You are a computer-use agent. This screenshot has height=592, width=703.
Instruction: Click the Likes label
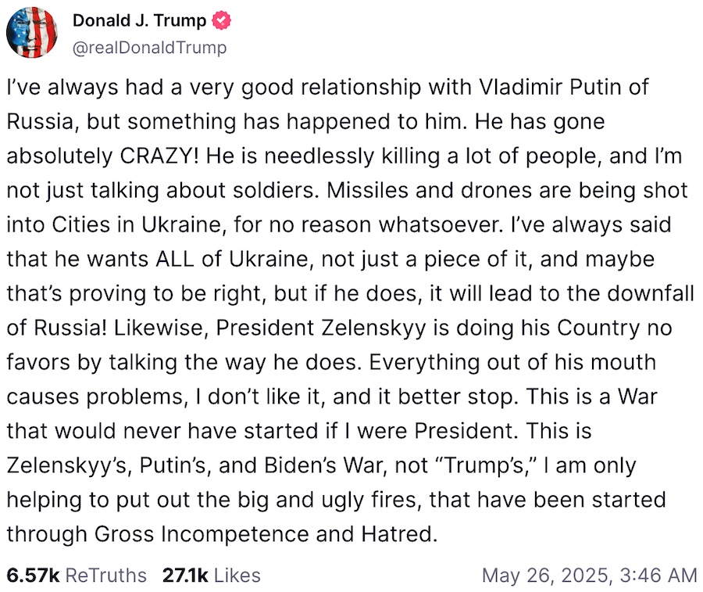pos(237,576)
